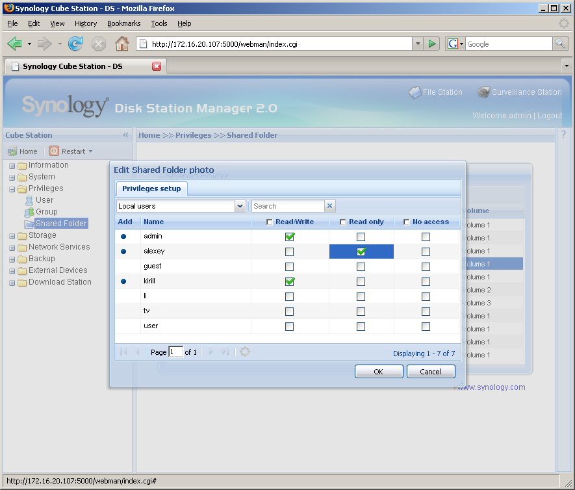Viewport: 575px width, 490px height.
Task: Go to the Firefox home page icon
Action: [122, 44]
